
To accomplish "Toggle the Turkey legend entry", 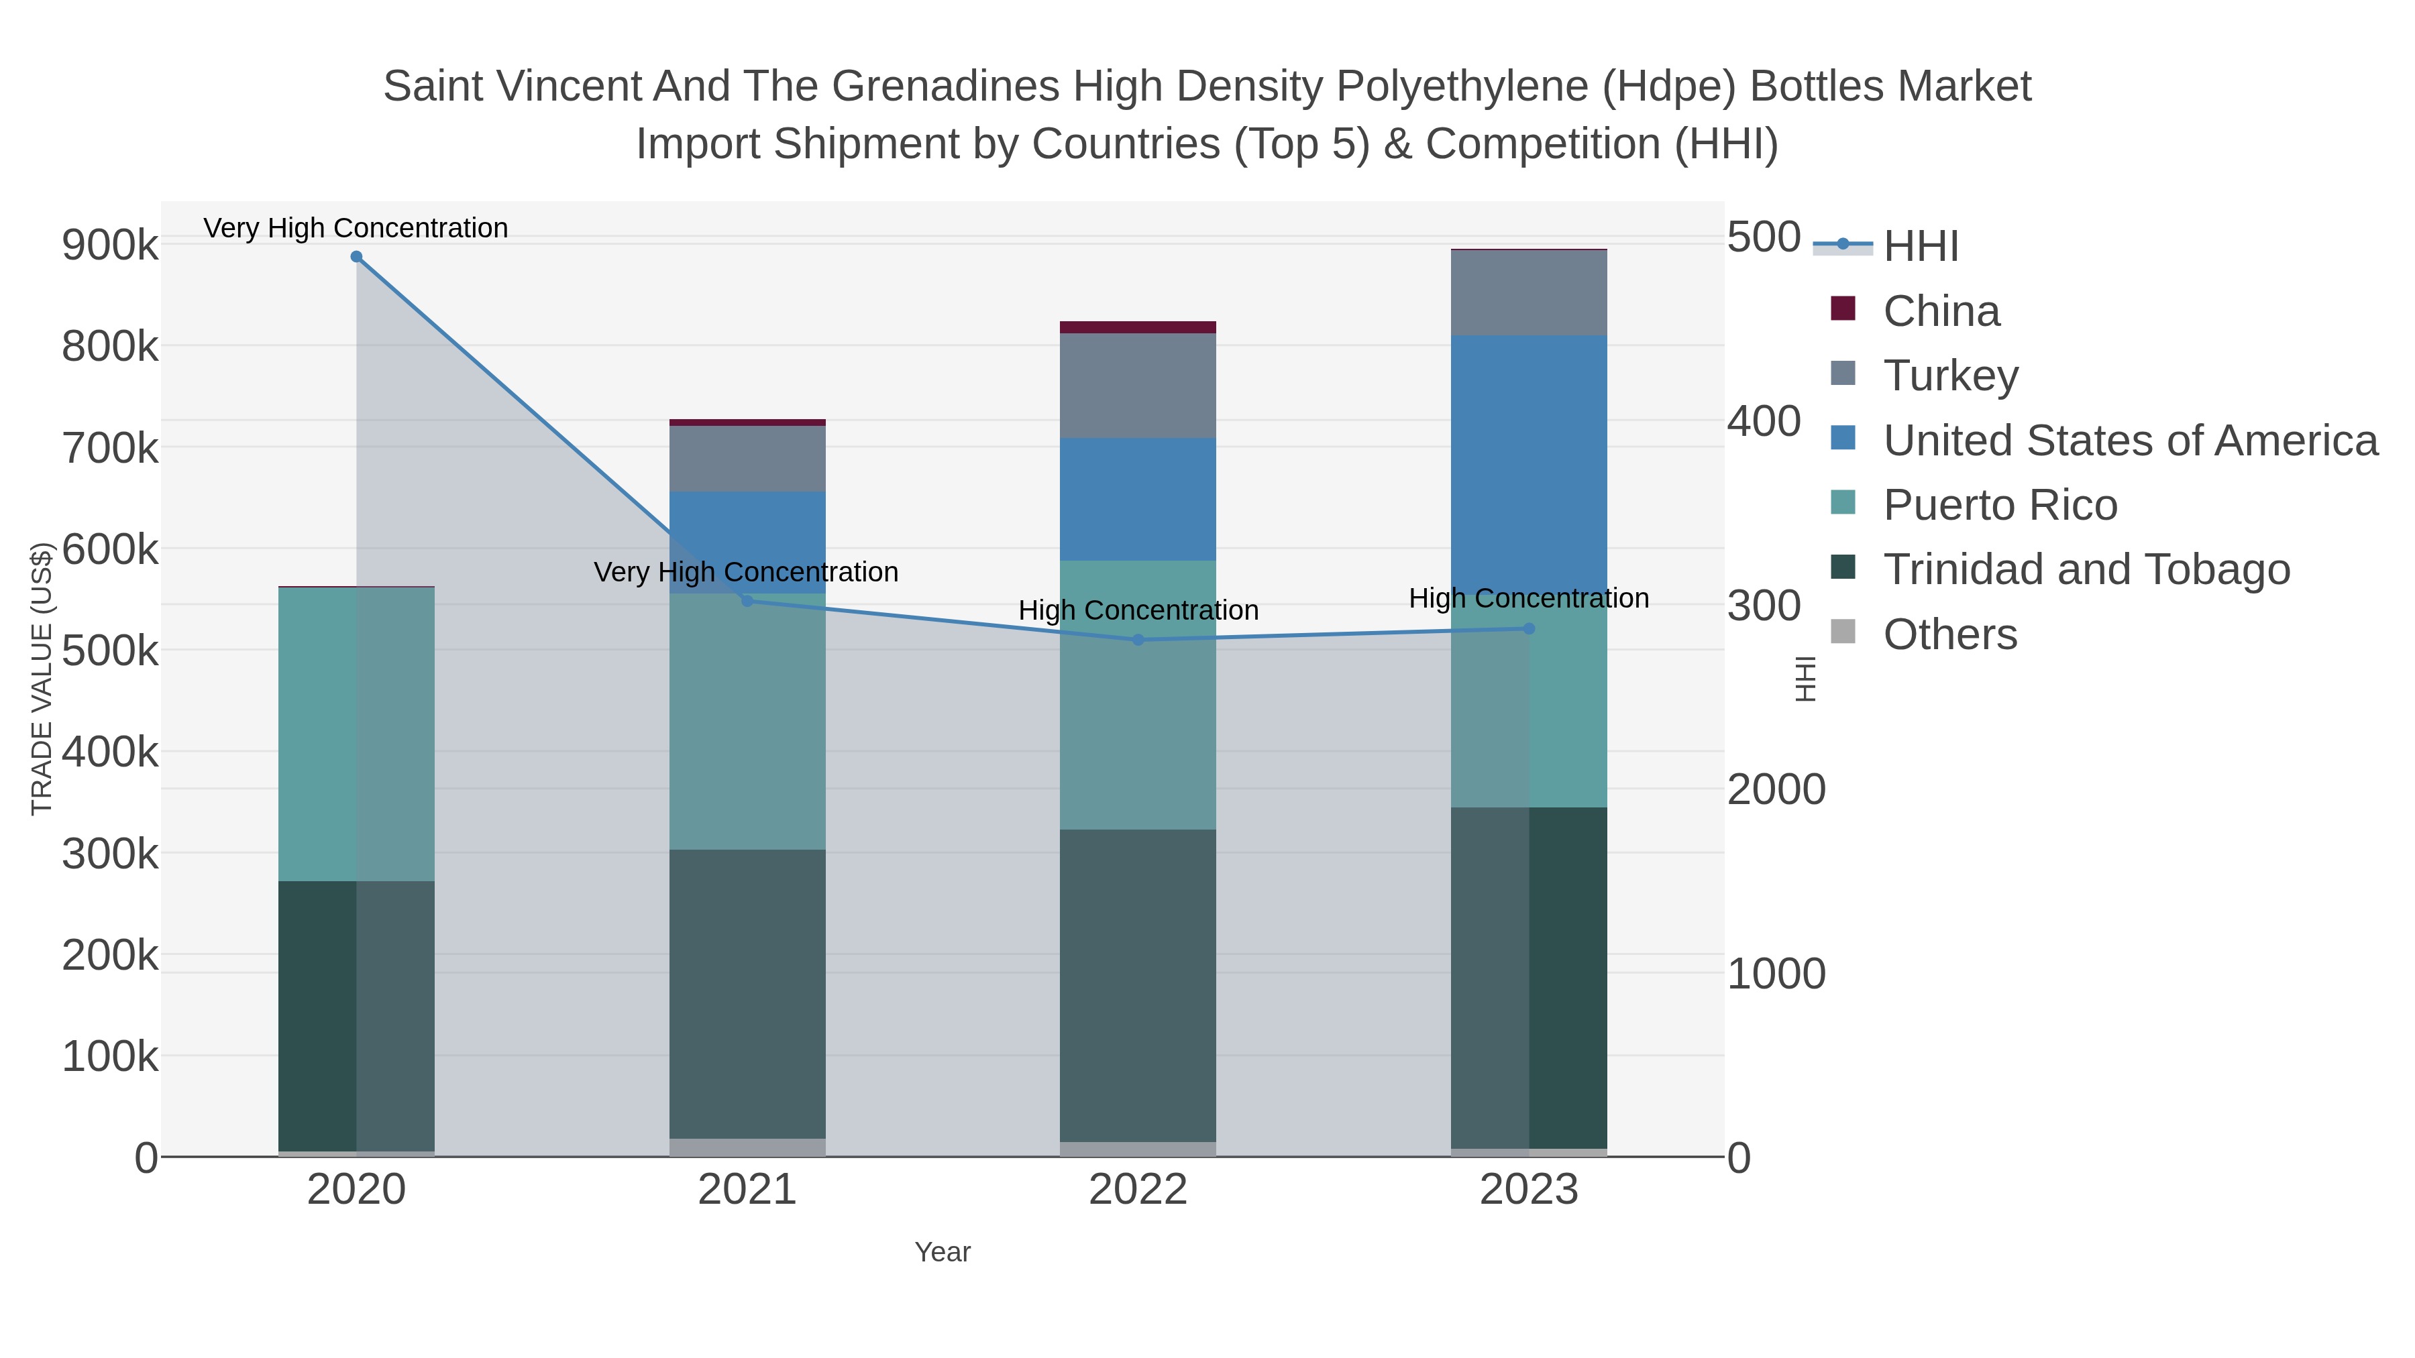I will (x=1924, y=375).
